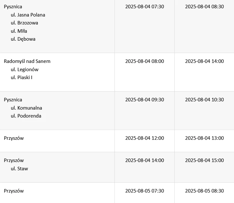Click end time 2025-08-04 10:30
Viewport: 234px width, 203px height.
[x=205, y=99]
